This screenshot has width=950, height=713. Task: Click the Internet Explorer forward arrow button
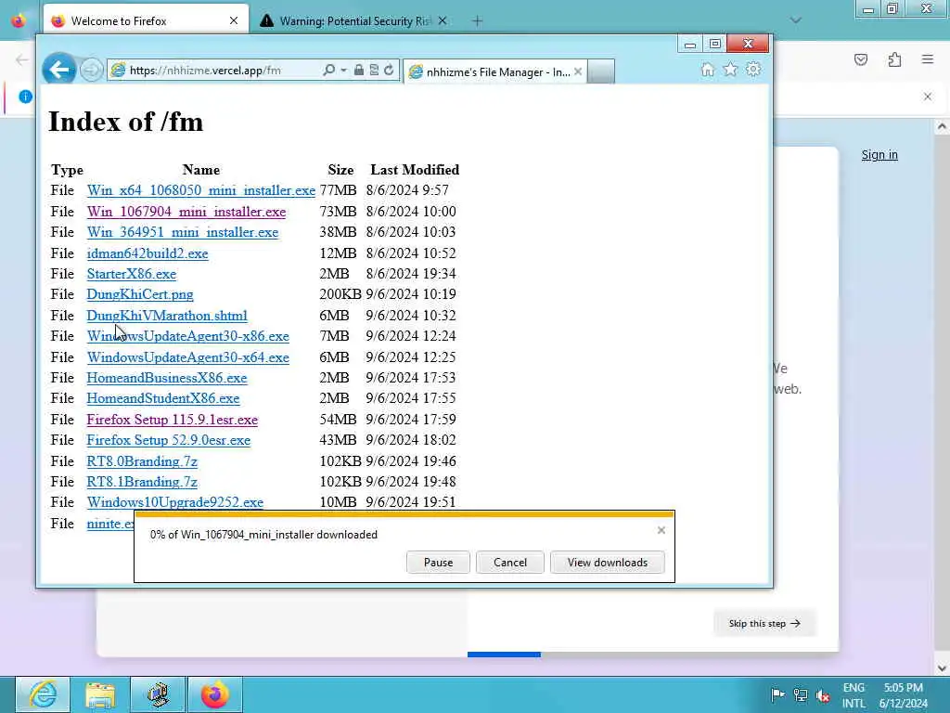click(91, 71)
